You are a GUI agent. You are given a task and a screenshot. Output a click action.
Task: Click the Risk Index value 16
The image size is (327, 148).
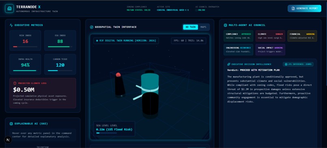(x=25, y=41)
